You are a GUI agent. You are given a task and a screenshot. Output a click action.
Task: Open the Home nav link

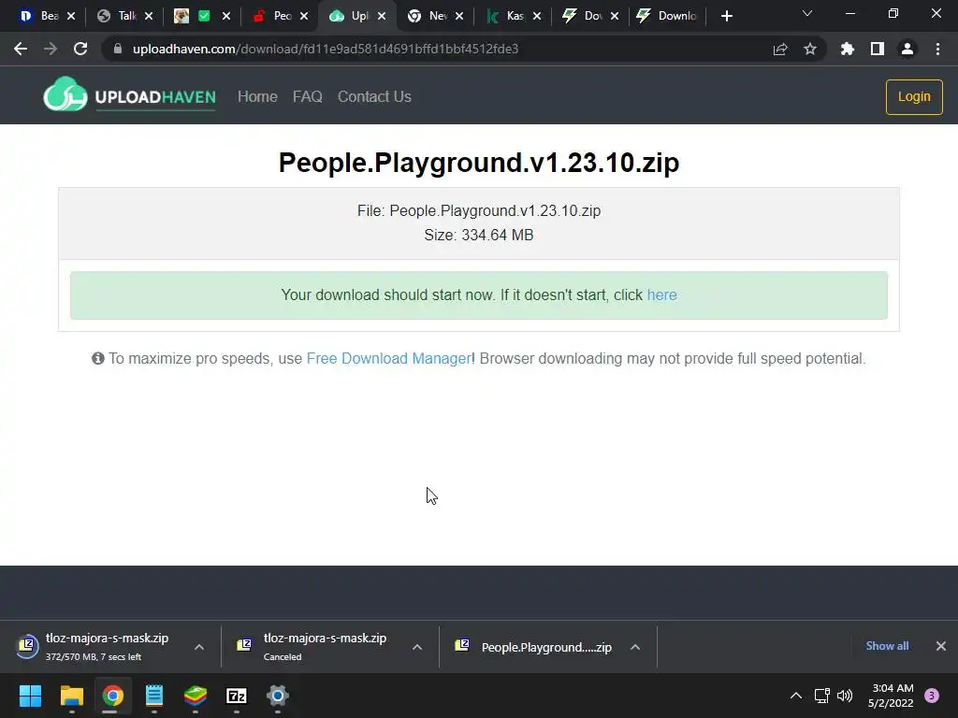tap(257, 96)
